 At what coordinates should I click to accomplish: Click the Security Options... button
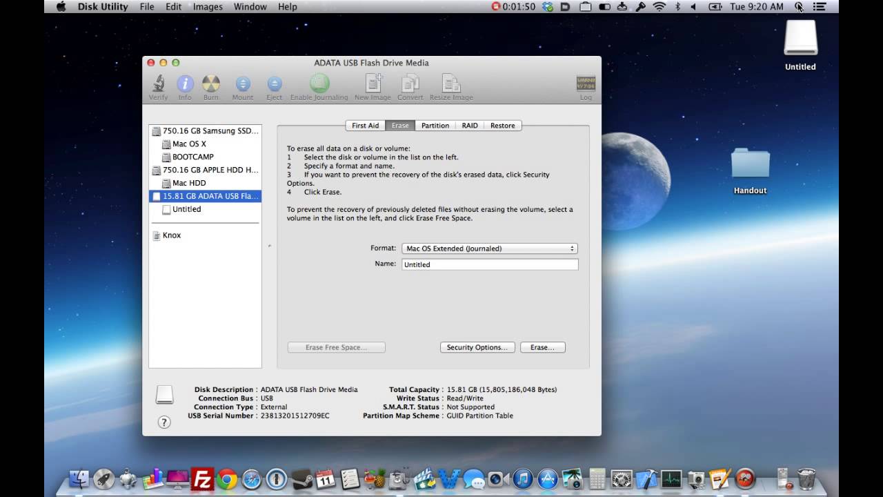(477, 347)
